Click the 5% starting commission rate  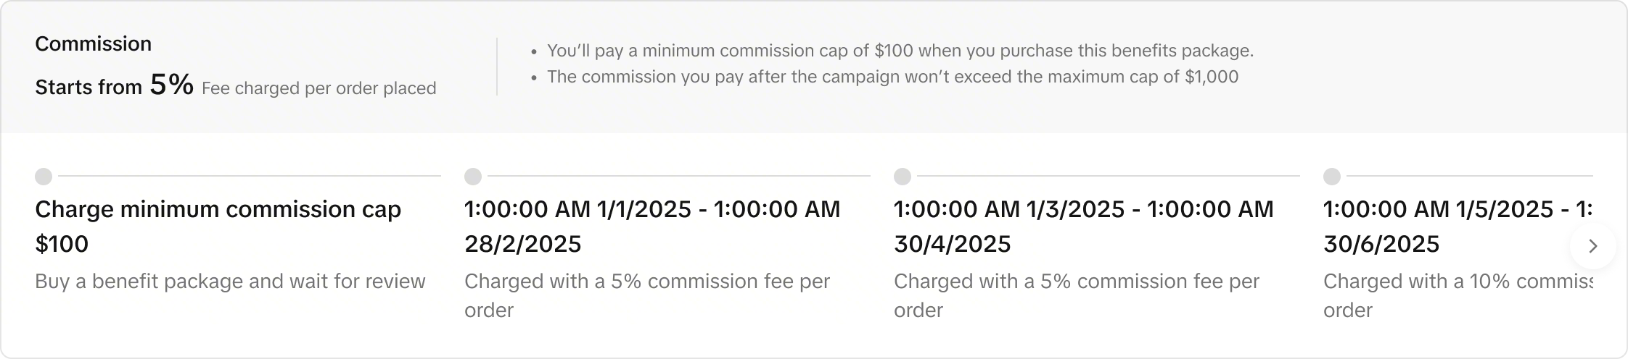(171, 85)
